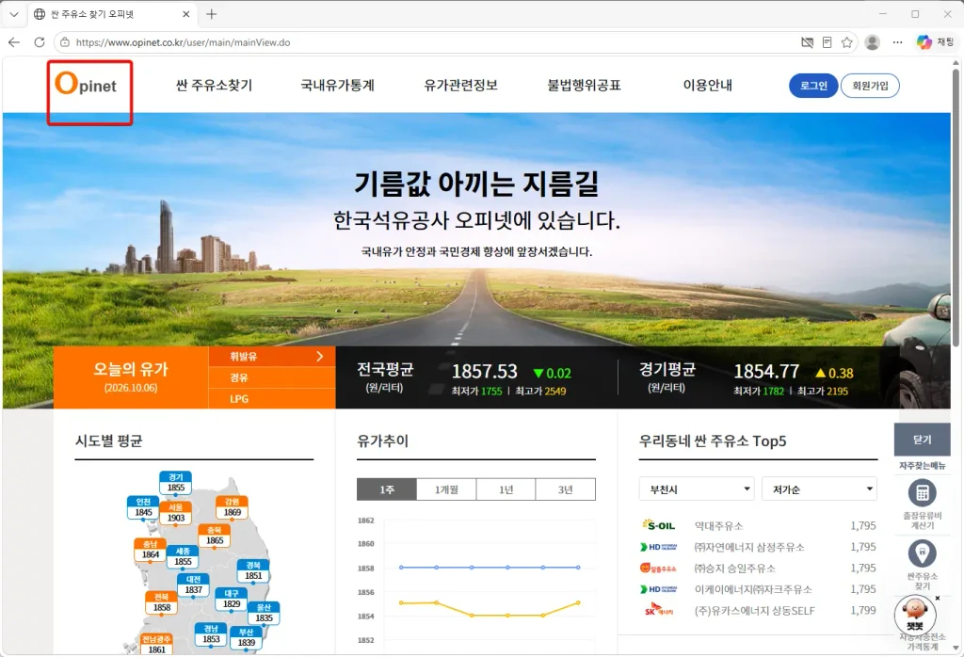
Task: Switch price trend to 1개월
Action: point(446,489)
